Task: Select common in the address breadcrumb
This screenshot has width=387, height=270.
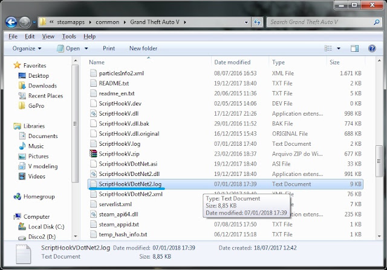Action: (108, 22)
